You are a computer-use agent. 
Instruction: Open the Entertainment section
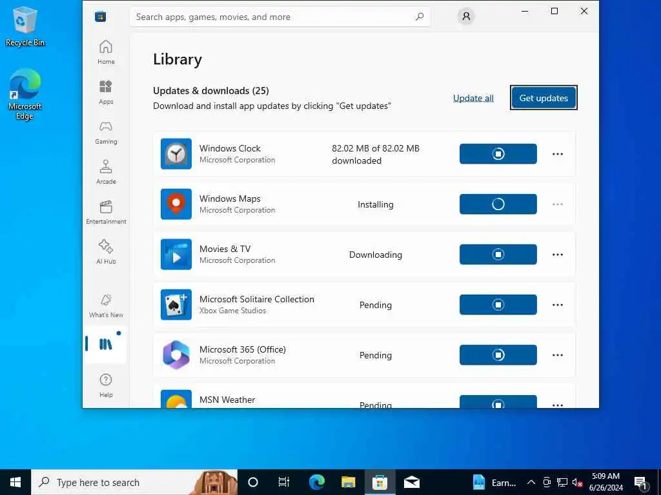106,212
